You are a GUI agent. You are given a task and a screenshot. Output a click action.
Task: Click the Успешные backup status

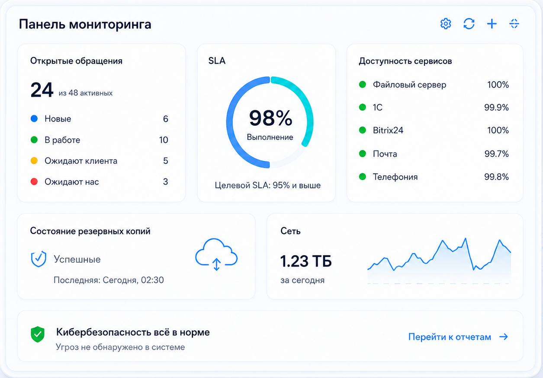(x=77, y=259)
